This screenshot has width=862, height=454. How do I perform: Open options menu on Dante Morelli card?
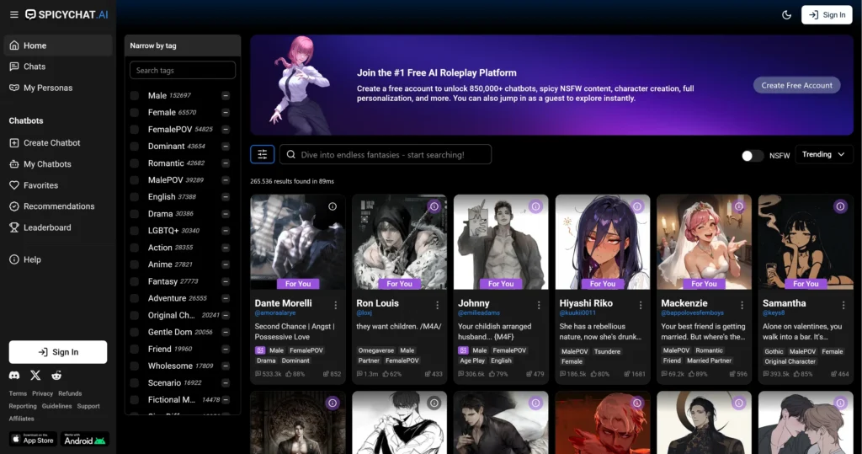tap(336, 305)
